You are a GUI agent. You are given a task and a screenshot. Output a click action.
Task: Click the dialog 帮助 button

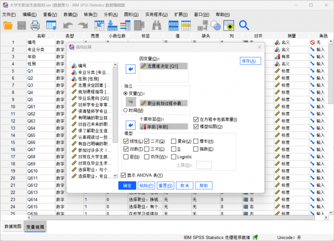pos(204,185)
